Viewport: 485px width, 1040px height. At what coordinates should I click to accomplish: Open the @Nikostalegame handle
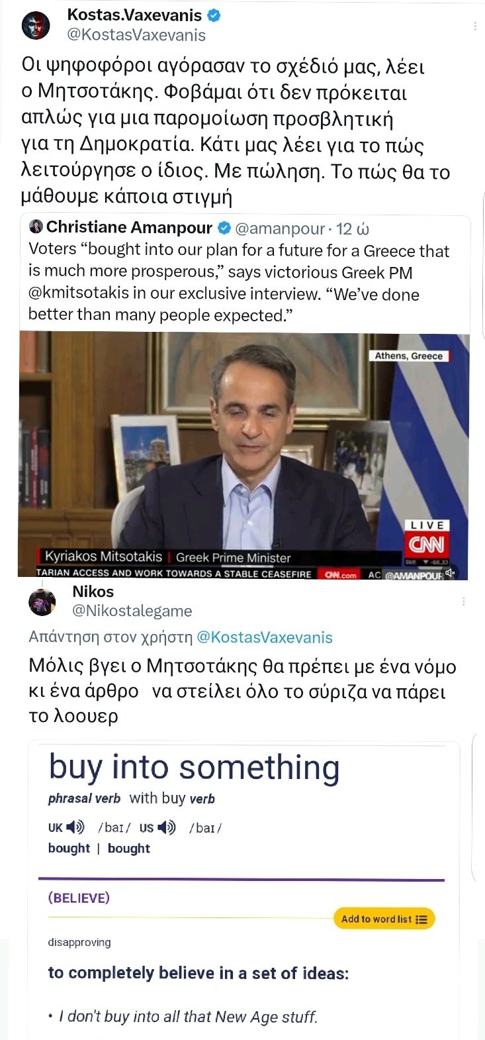(x=132, y=611)
